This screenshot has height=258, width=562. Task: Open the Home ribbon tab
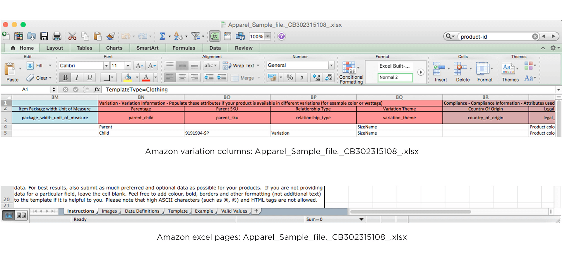click(23, 48)
